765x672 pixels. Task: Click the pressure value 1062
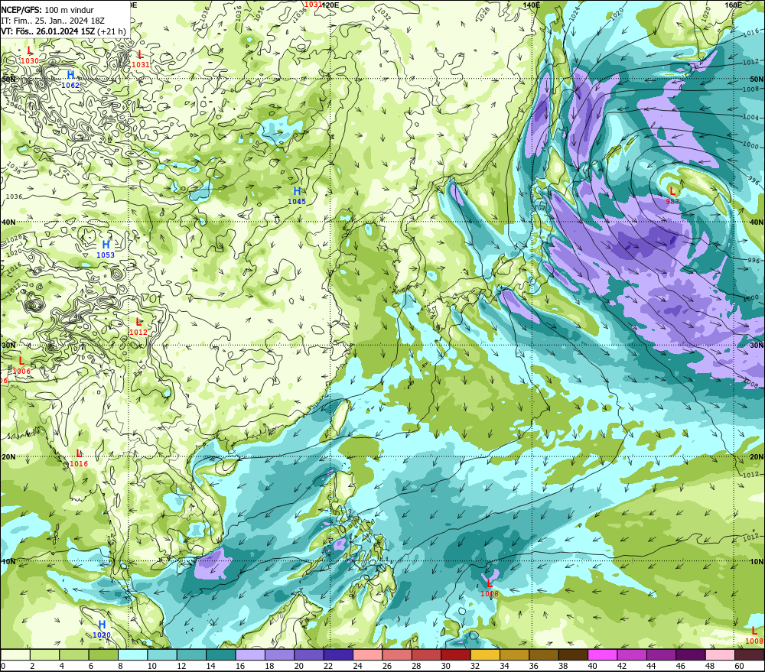click(70, 86)
